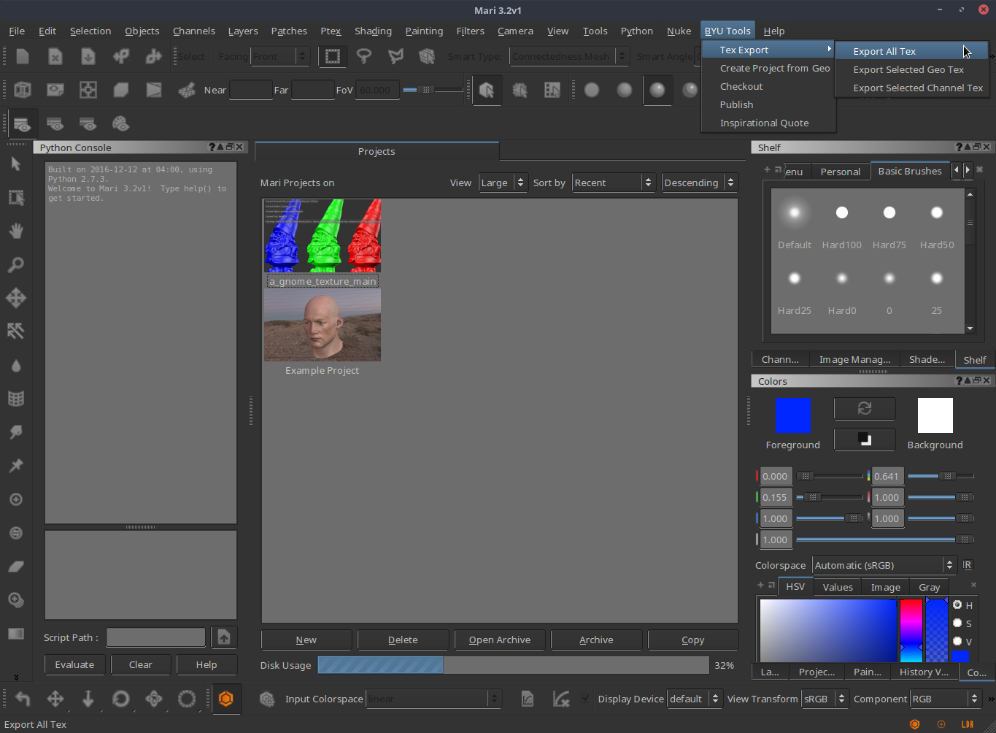Open the Component RGB dropdown

pos(945,699)
